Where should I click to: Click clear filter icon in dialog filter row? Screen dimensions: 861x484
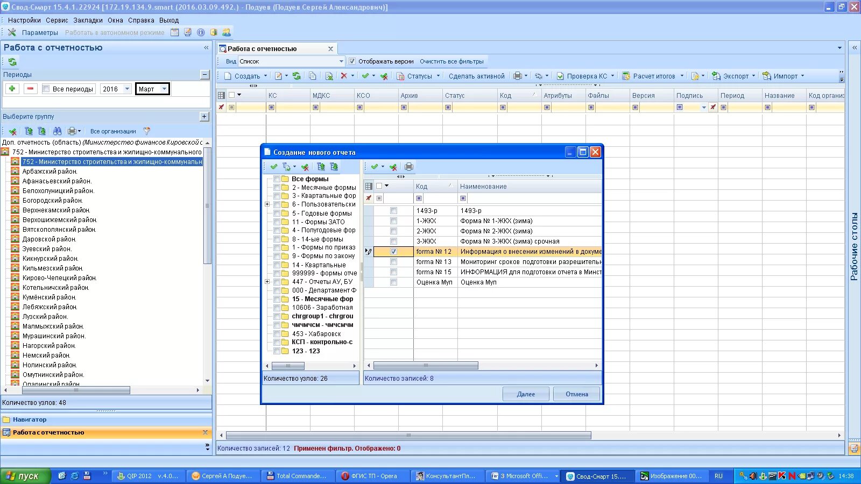click(x=369, y=198)
